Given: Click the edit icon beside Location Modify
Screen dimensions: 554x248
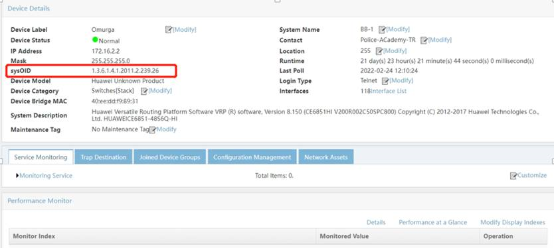Looking at the screenshot, I should 379,51.
